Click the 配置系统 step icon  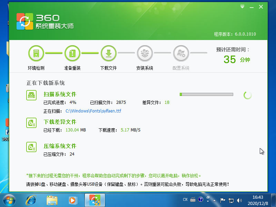181,53
